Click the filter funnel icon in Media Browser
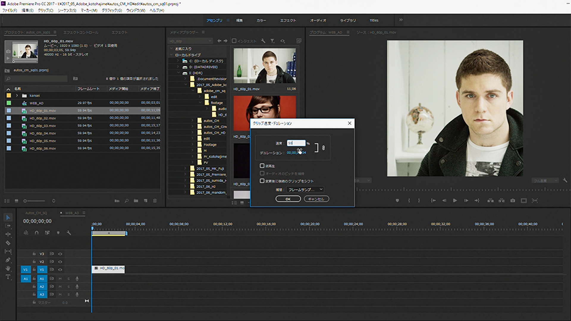The image size is (571, 321). (x=272, y=41)
